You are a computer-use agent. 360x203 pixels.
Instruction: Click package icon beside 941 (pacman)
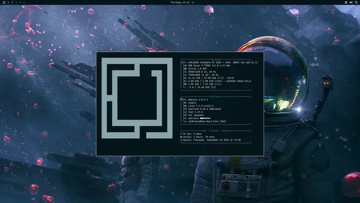click(x=185, y=115)
